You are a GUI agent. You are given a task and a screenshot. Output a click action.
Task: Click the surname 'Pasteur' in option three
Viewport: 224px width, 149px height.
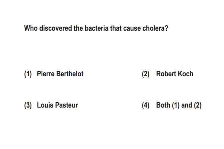(x=66, y=105)
